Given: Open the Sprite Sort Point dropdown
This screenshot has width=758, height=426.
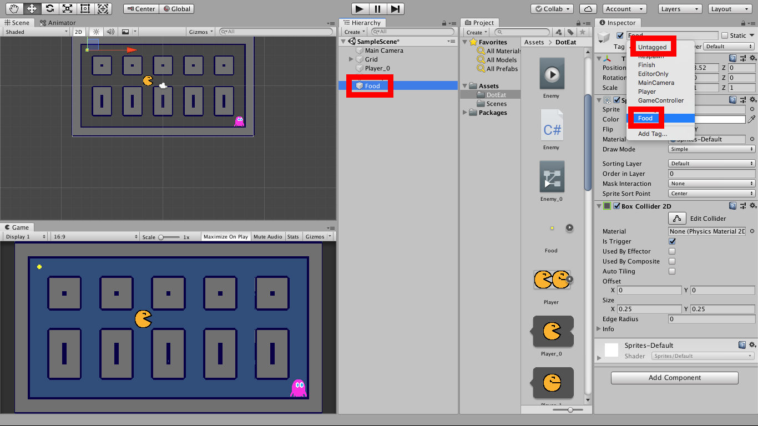Looking at the screenshot, I should (x=712, y=194).
